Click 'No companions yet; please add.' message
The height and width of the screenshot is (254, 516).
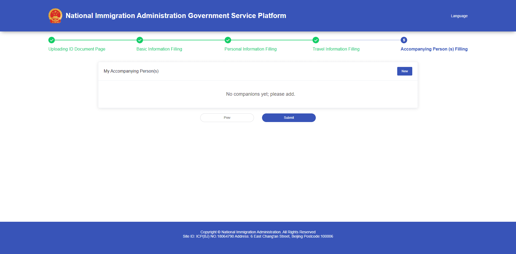coord(261,94)
